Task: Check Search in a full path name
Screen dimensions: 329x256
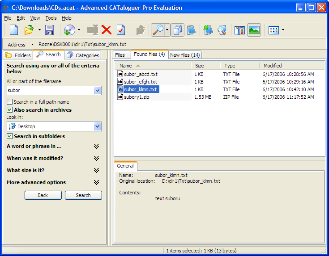Action: (x=10, y=102)
